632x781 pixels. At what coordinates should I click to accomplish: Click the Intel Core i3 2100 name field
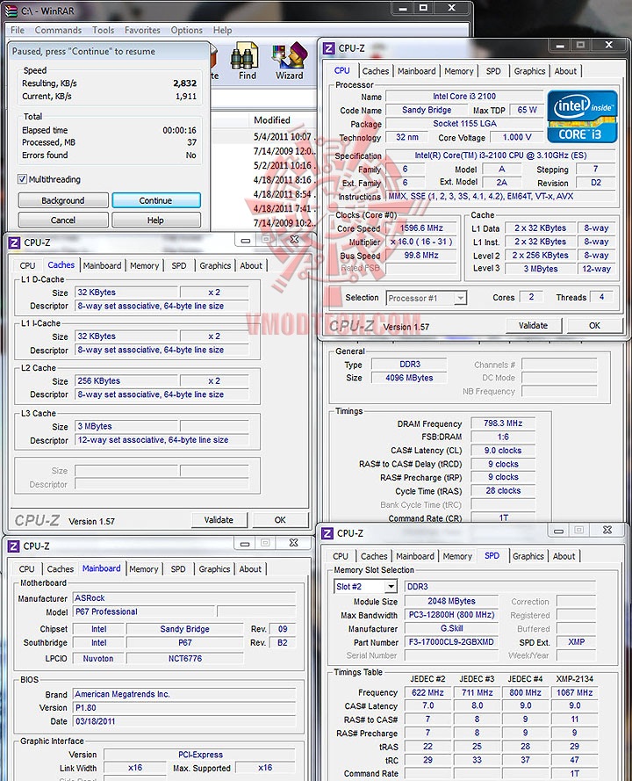tap(465, 96)
